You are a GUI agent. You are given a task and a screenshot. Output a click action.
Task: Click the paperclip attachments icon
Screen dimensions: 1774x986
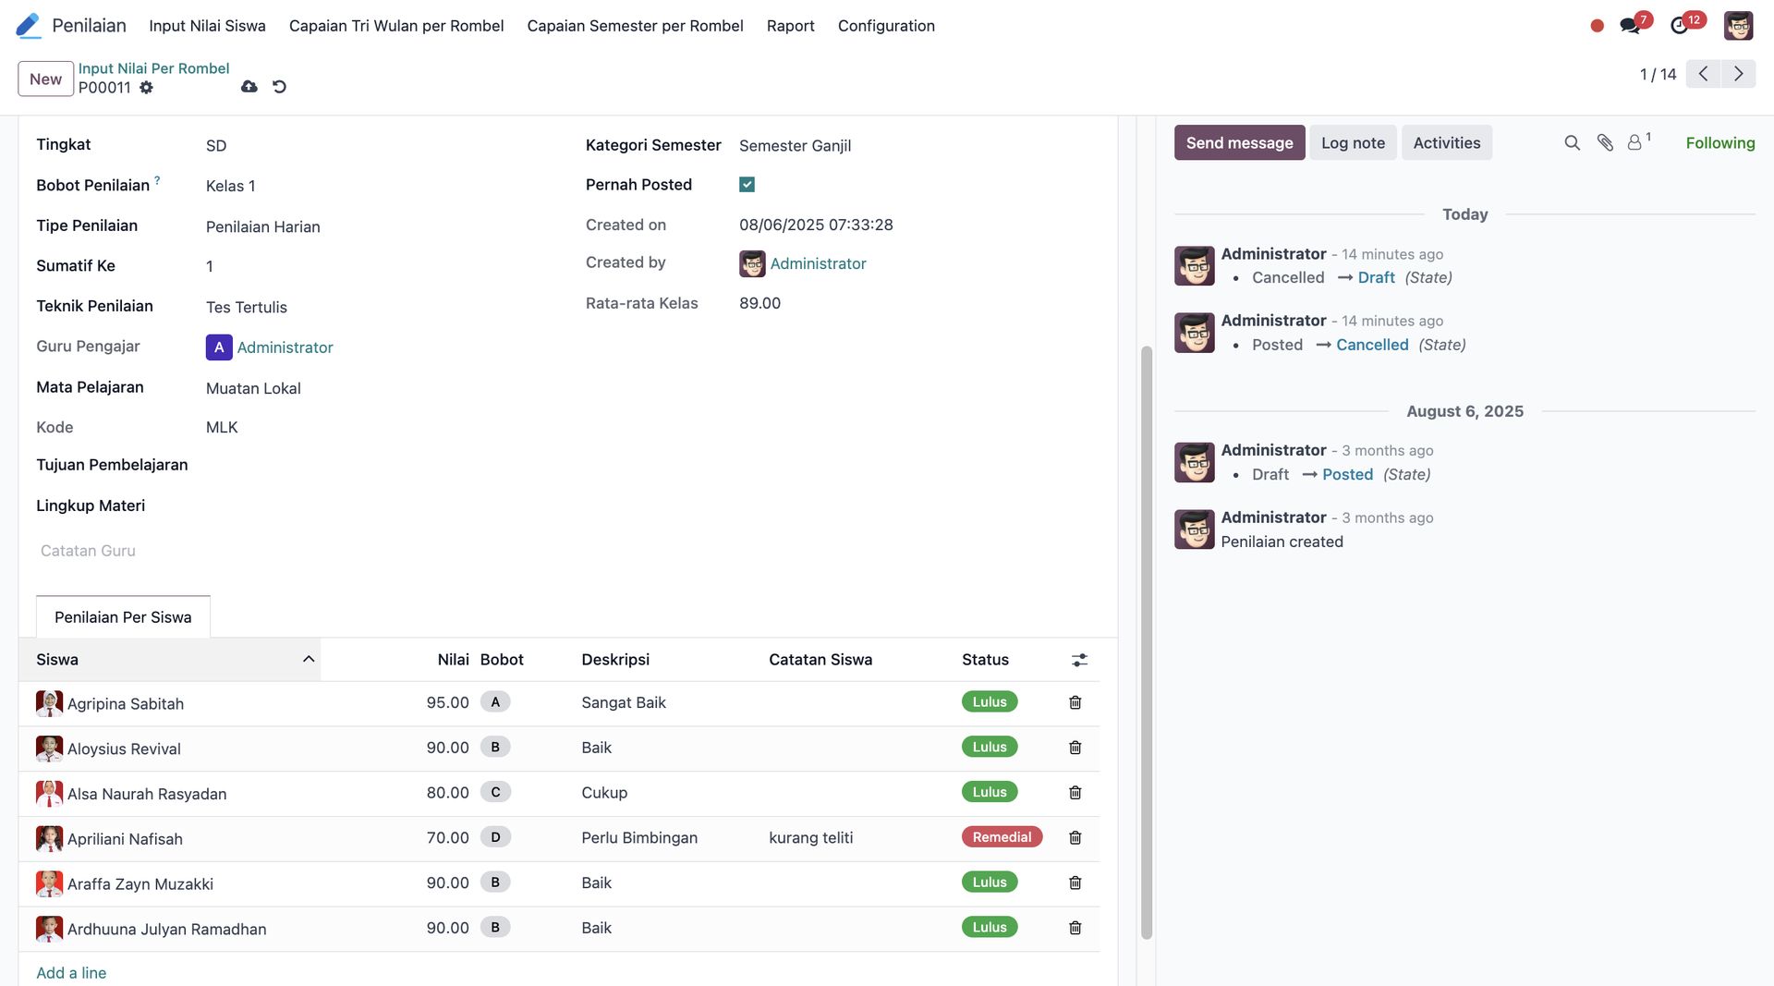1605,143
